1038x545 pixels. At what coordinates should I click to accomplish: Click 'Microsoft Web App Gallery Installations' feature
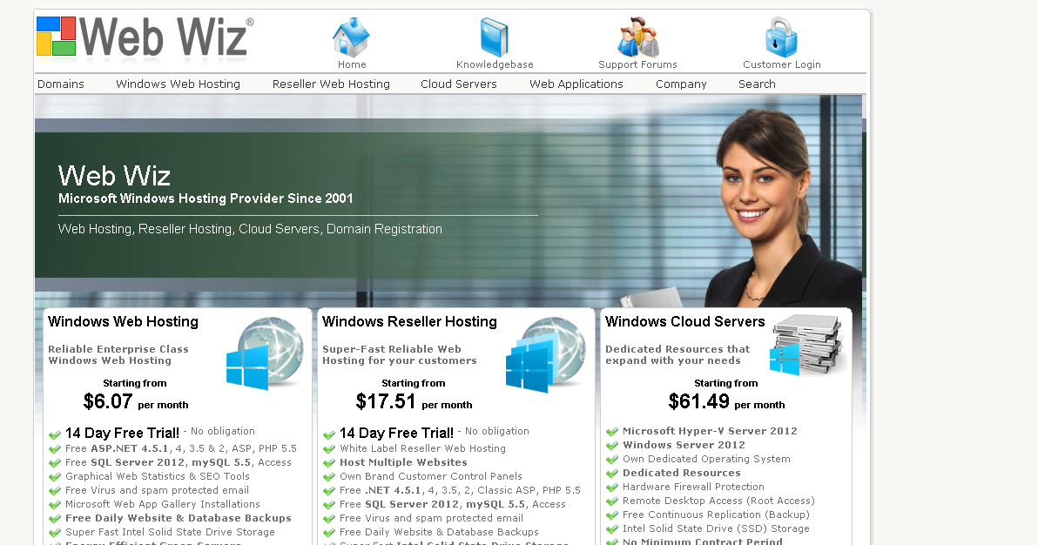pos(162,504)
